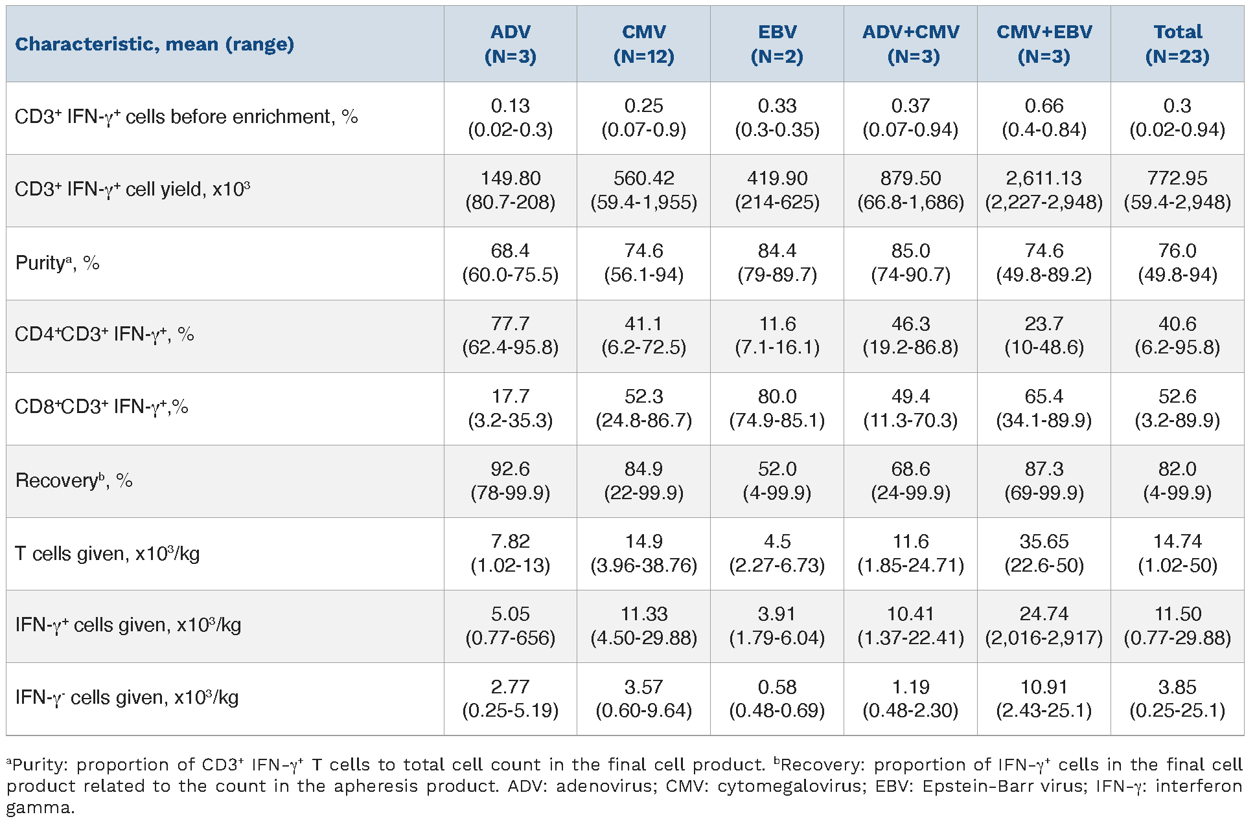Viewport: 1255px width, 830px height.
Task: Click the 'Characteristic, mean (range)' header cell
Action: click(154, 44)
